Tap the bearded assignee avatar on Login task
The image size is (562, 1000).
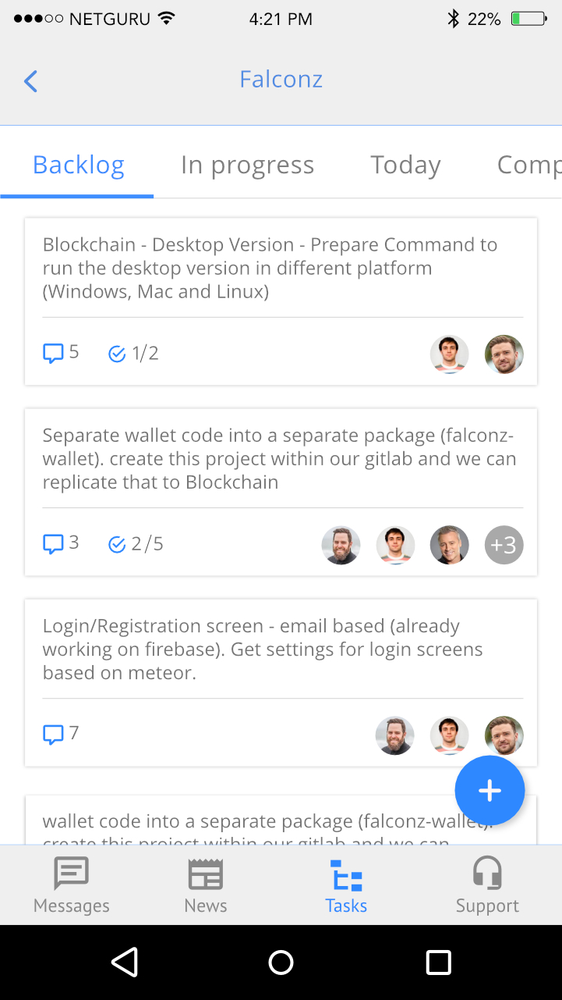pos(395,735)
